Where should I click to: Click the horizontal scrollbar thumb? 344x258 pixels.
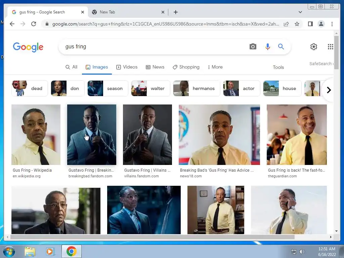pos(153,237)
